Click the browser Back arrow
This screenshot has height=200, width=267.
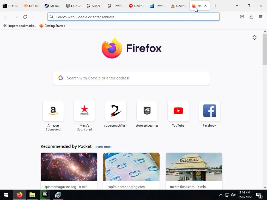click(x=6, y=17)
